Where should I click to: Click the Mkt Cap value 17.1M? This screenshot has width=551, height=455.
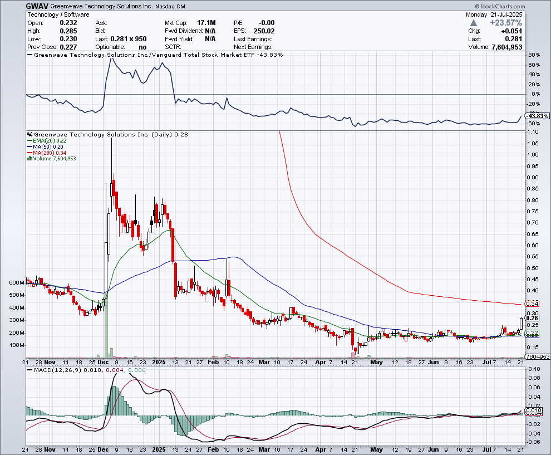pyautogui.click(x=206, y=23)
